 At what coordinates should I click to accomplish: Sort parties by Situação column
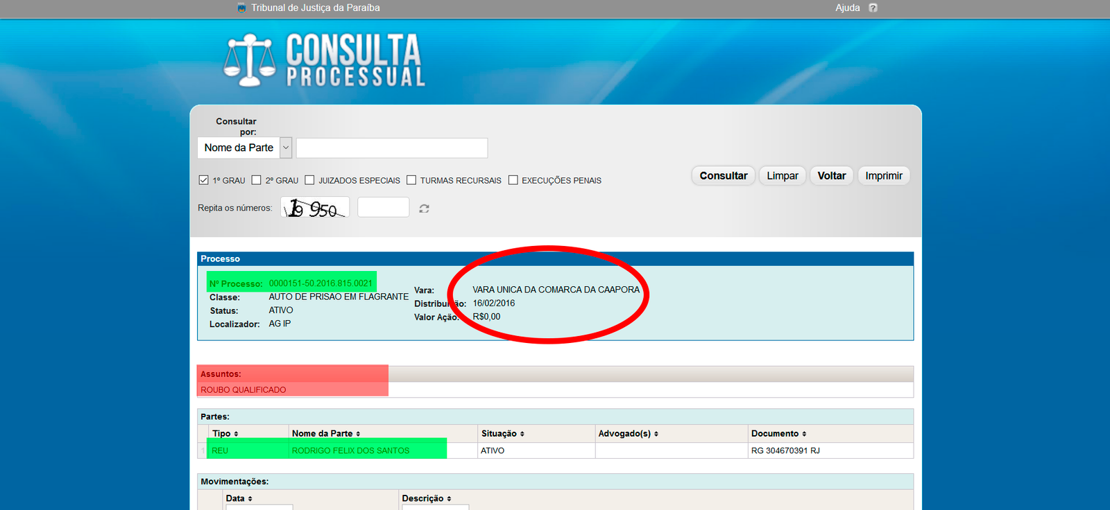click(x=503, y=434)
